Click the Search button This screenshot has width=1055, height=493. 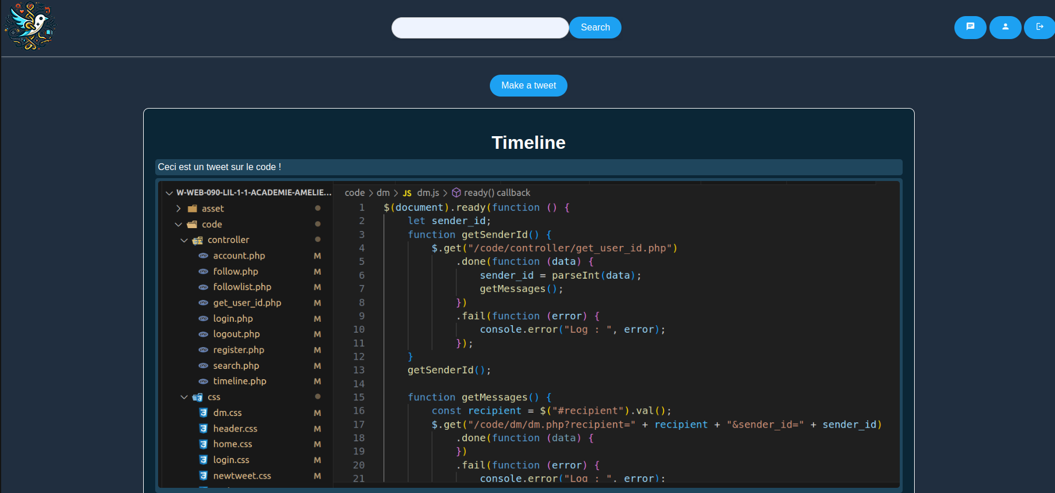pos(595,28)
